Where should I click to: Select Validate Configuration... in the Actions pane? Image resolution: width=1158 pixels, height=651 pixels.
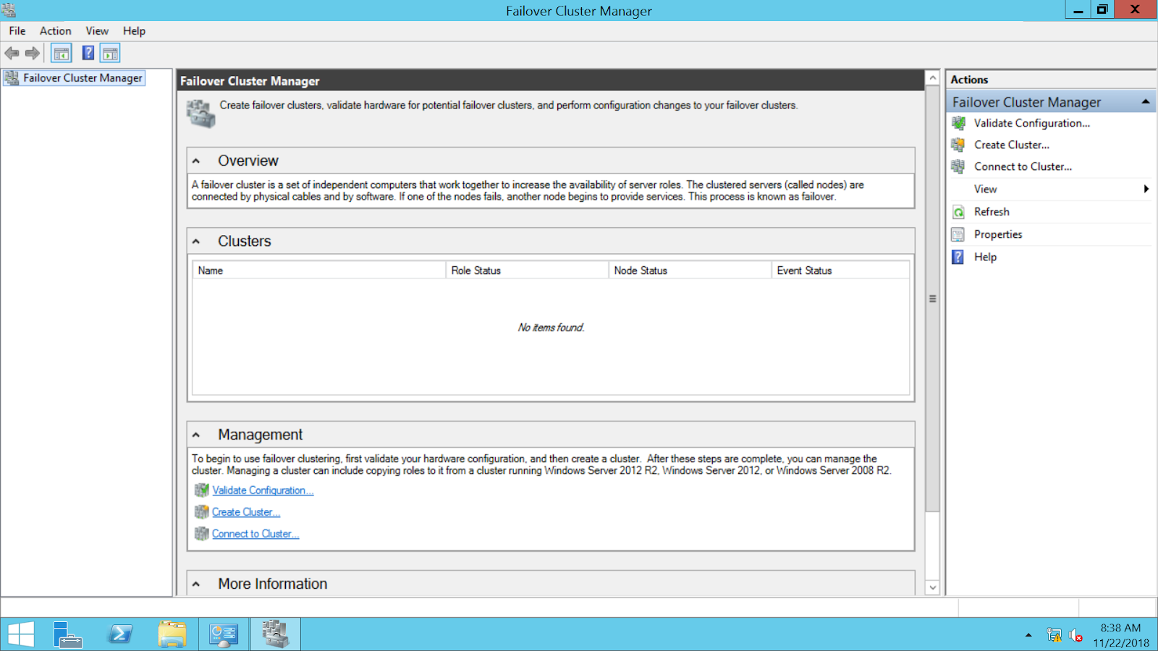coord(1032,123)
